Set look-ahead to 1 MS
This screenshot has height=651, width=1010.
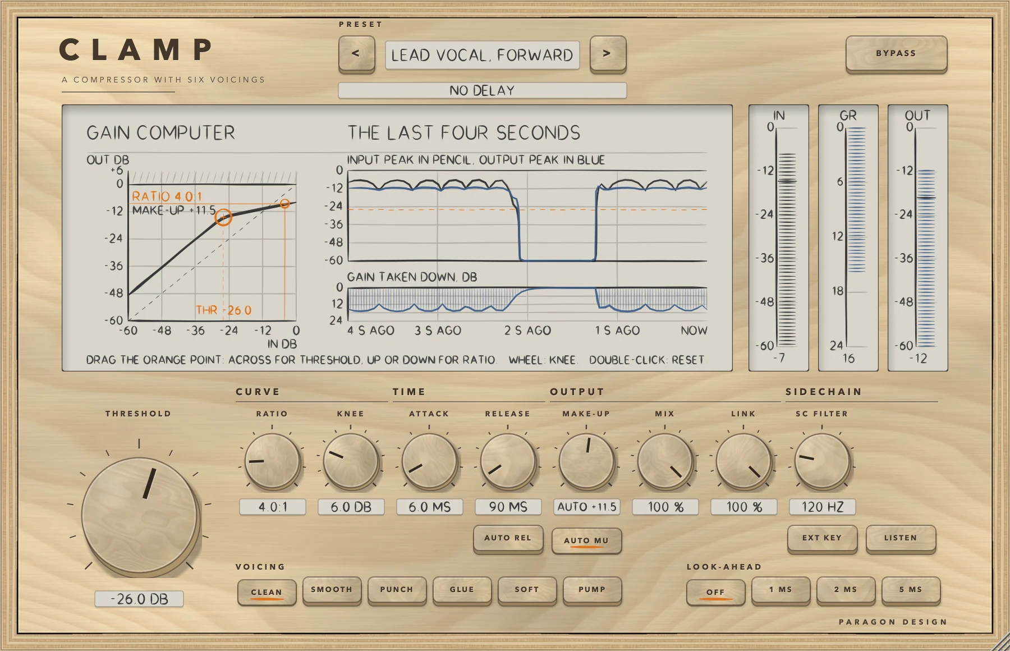click(x=781, y=590)
